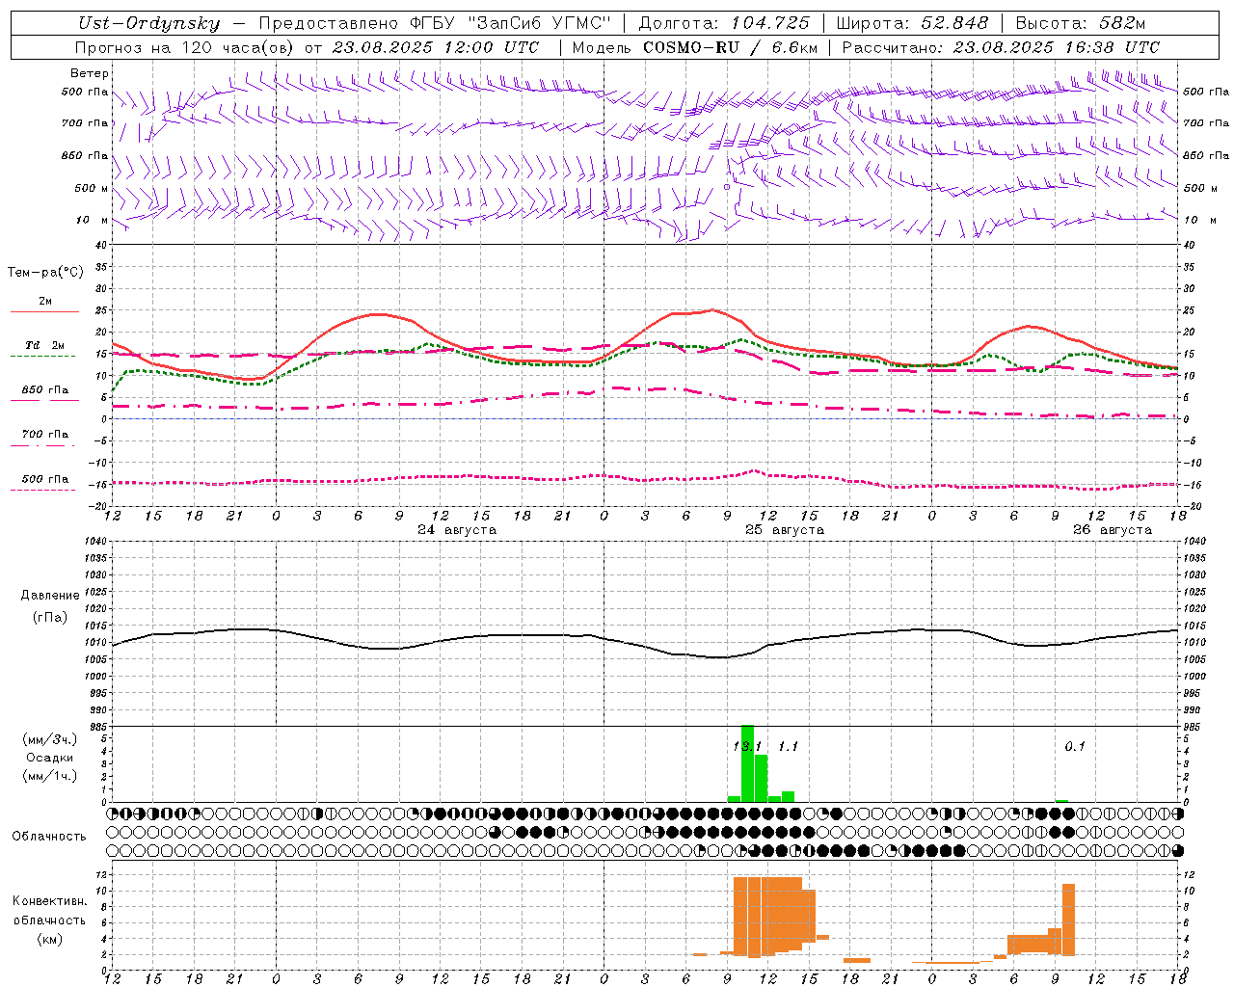Click the pink dotted legend line under 500 гПа

click(42, 490)
